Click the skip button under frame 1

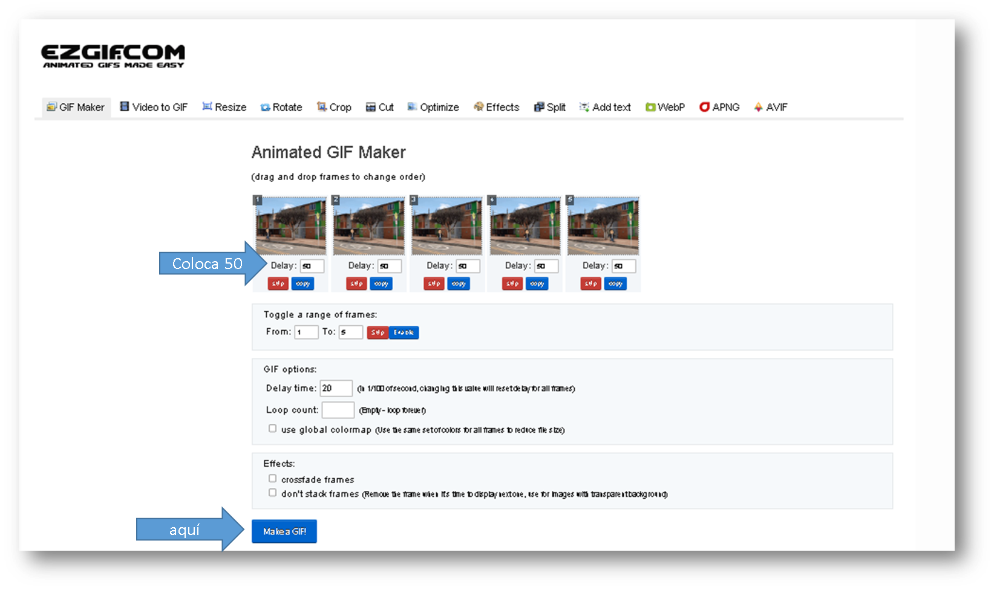point(278,284)
